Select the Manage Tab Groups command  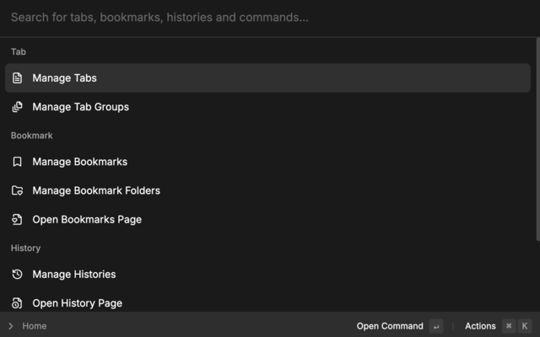pyautogui.click(x=80, y=107)
